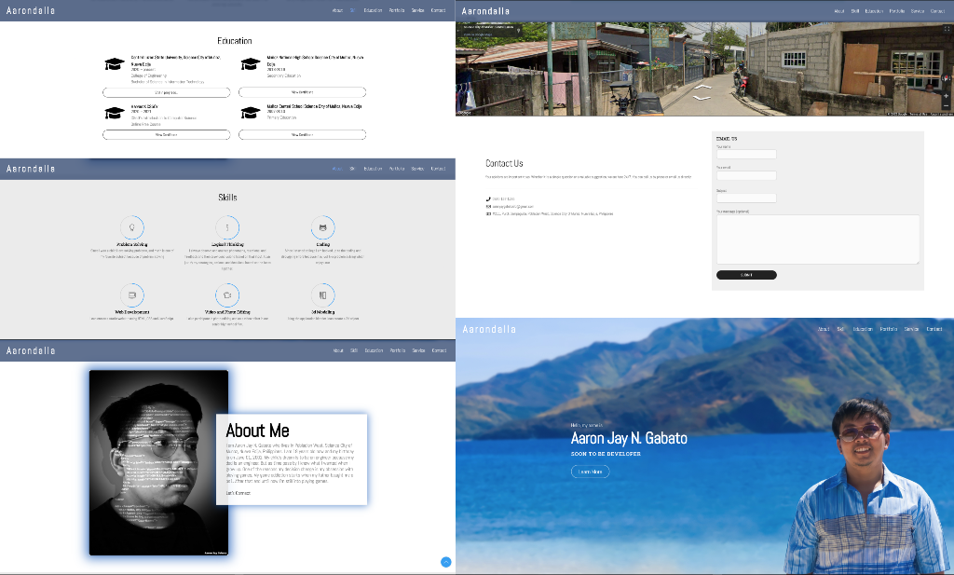Select Contact in the About Me navbar
Screen dimensions: 954x575
click(x=439, y=350)
